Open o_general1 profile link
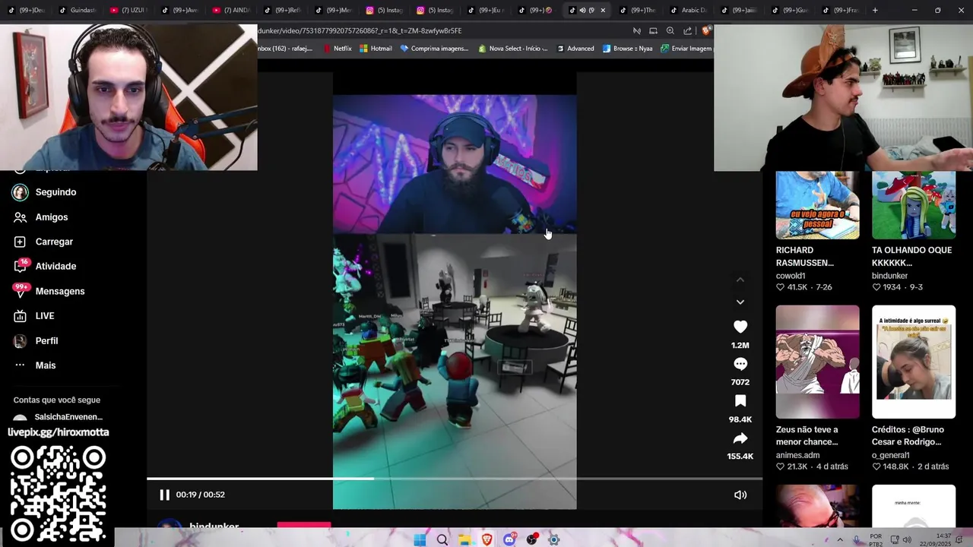The height and width of the screenshot is (547, 973). point(891,455)
